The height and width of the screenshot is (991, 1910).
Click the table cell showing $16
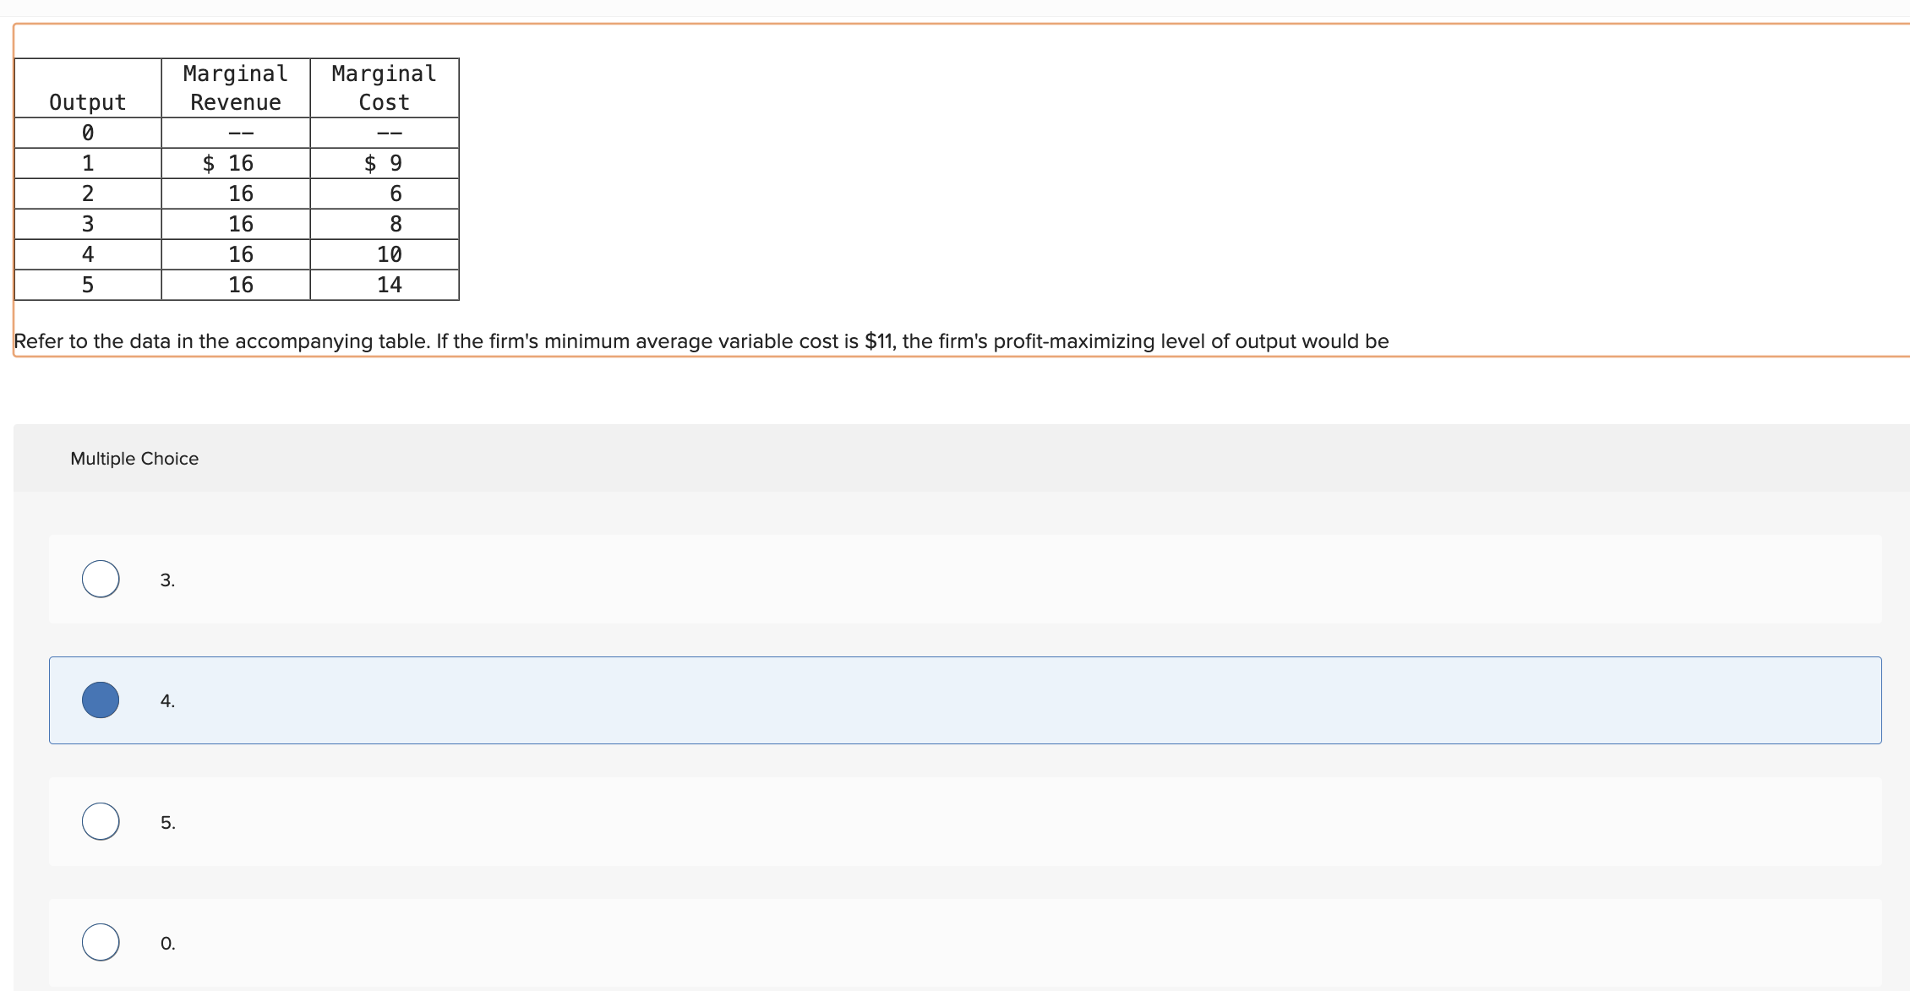coord(230,163)
